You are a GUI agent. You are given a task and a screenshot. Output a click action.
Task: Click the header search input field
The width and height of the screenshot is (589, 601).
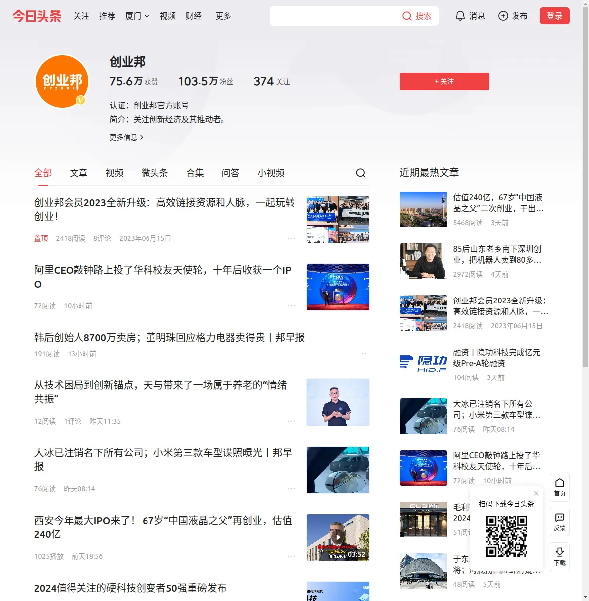pyautogui.click(x=332, y=16)
